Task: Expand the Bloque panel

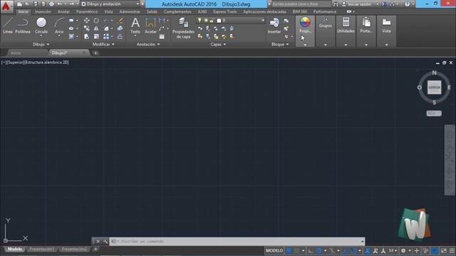Action: pos(280,44)
